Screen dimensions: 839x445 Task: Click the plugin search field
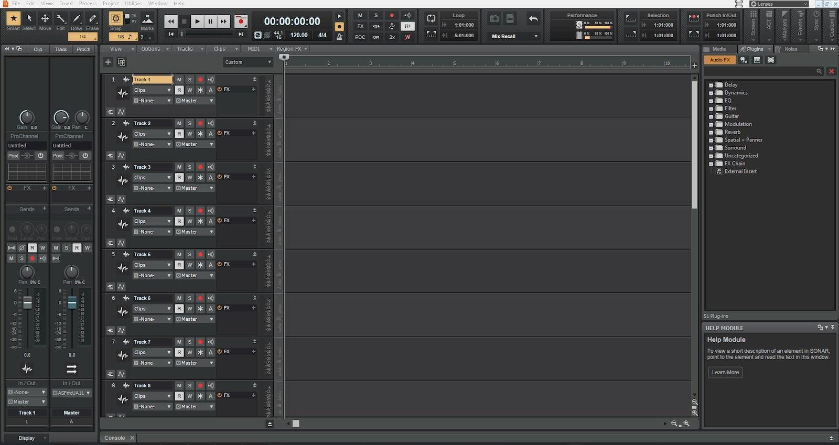763,71
